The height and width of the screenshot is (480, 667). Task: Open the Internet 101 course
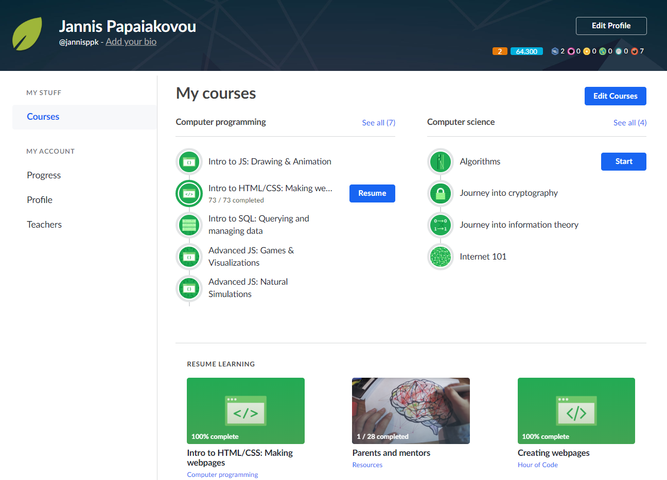click(x=483, y=256)
